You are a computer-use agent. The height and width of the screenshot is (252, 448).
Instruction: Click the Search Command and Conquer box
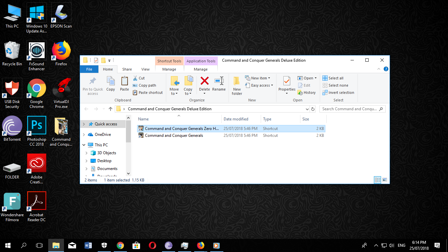pos(353,109)
